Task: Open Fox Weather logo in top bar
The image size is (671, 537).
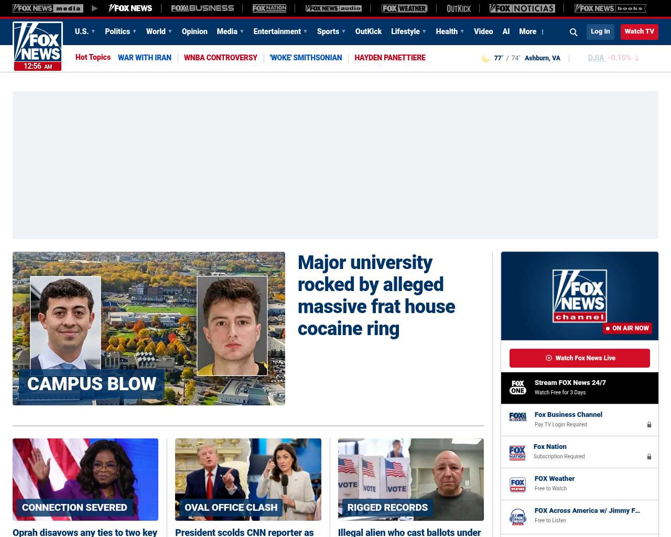Action: (x=404, y=8)
